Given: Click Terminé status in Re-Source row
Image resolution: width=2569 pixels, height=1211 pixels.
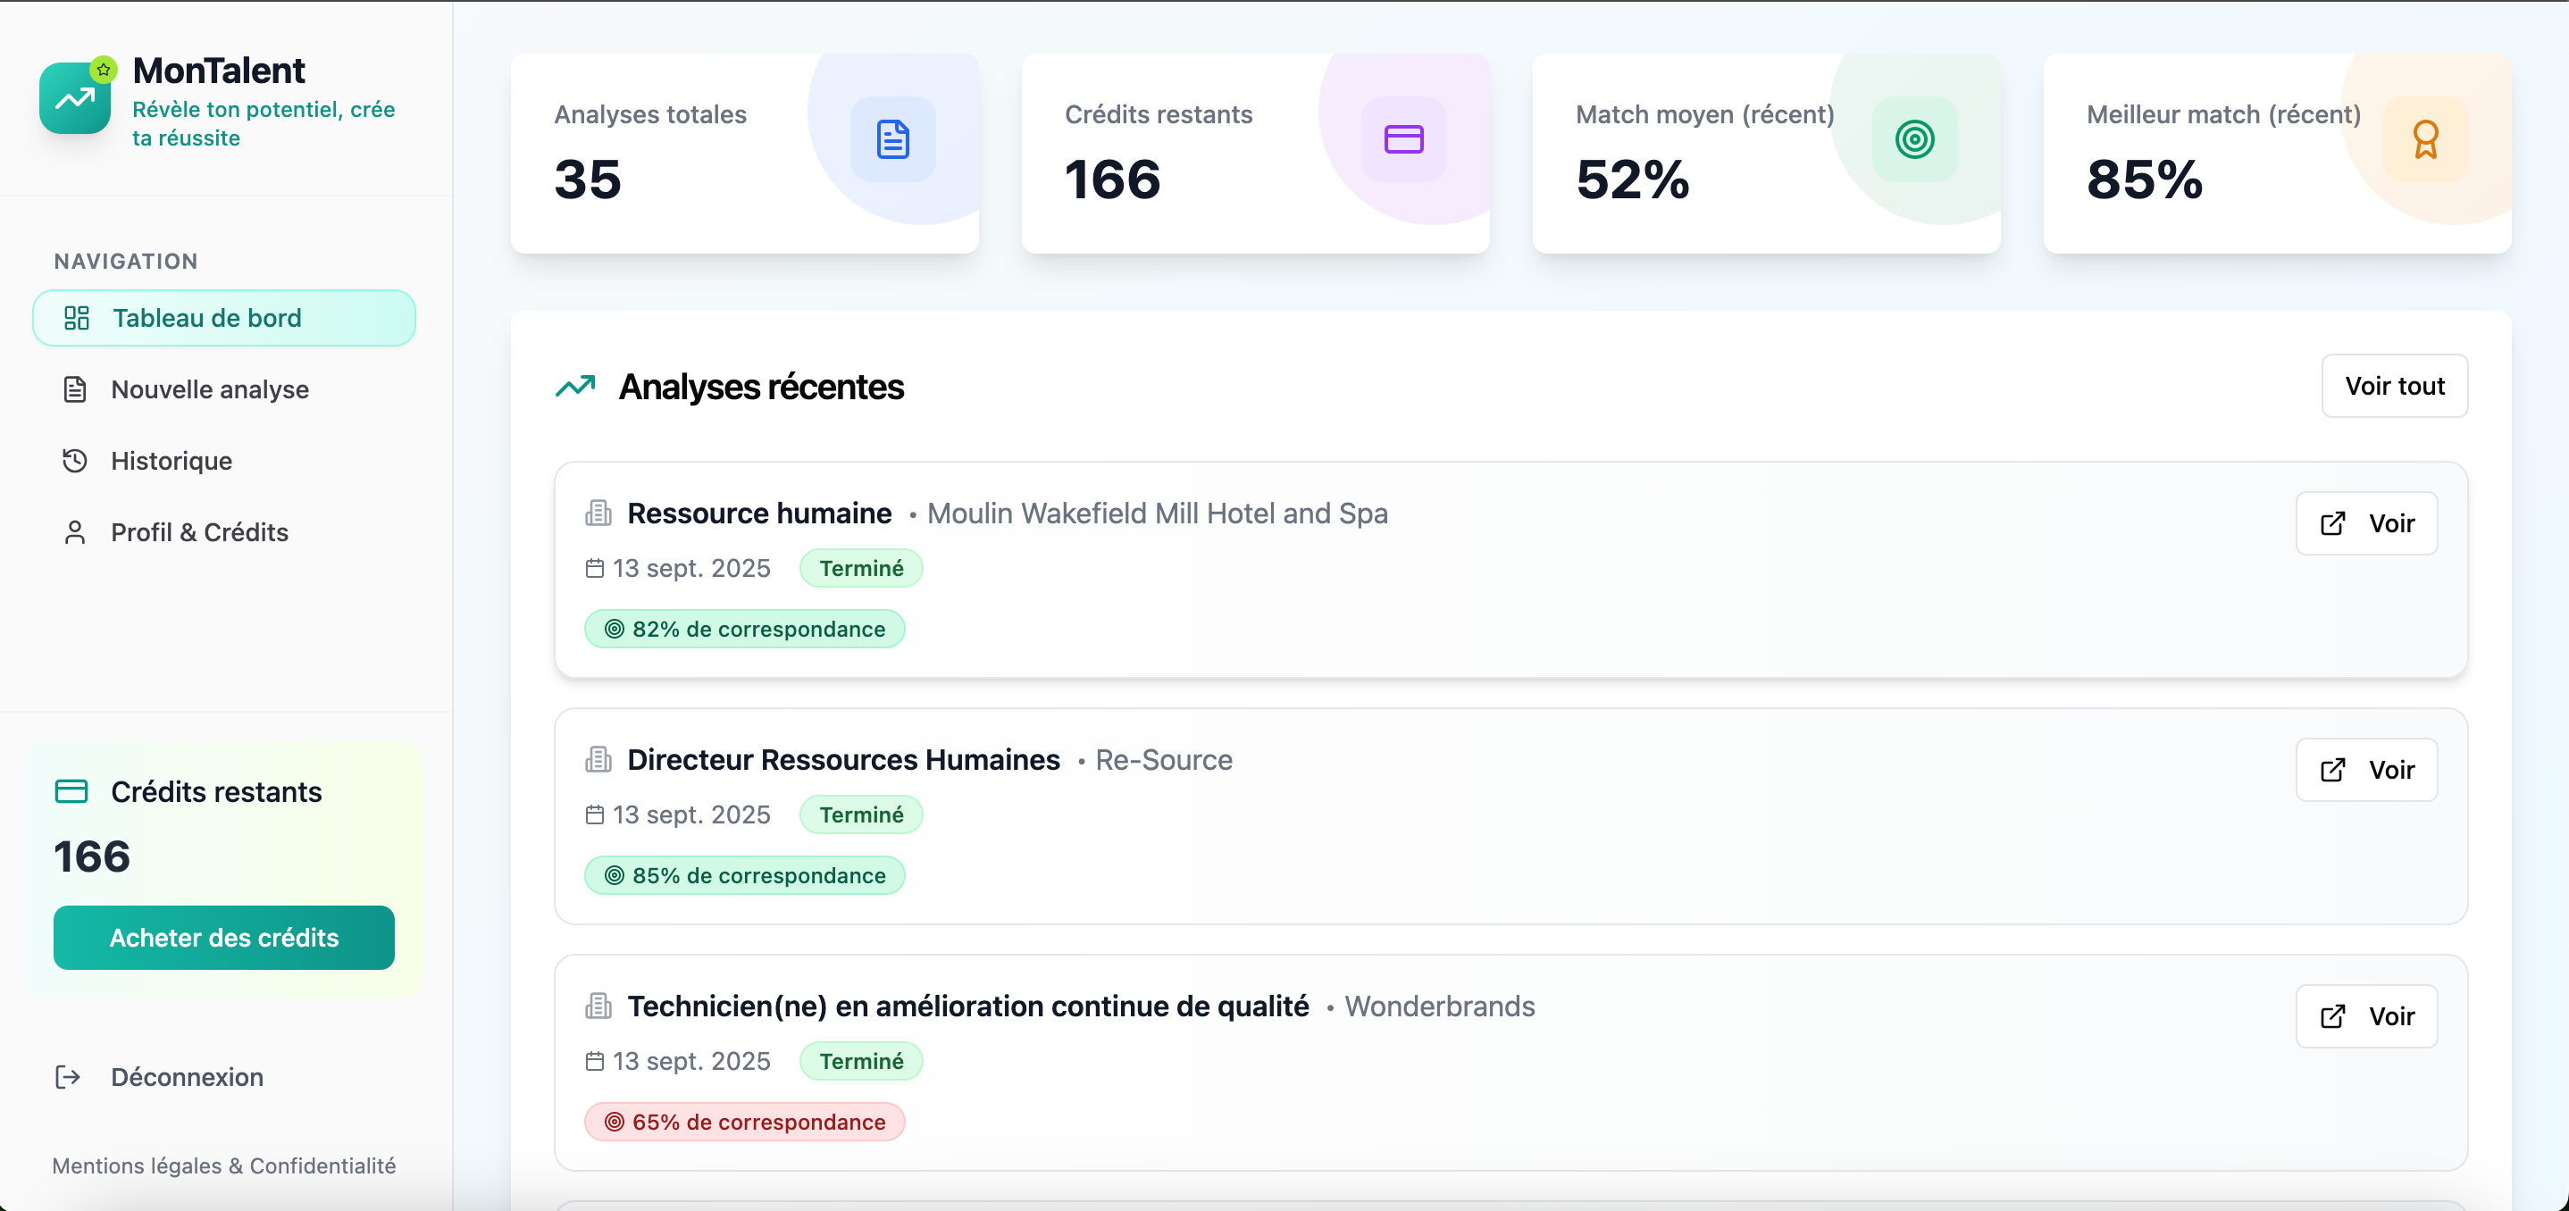Looking at the screenshot, I should coord(862,814).
